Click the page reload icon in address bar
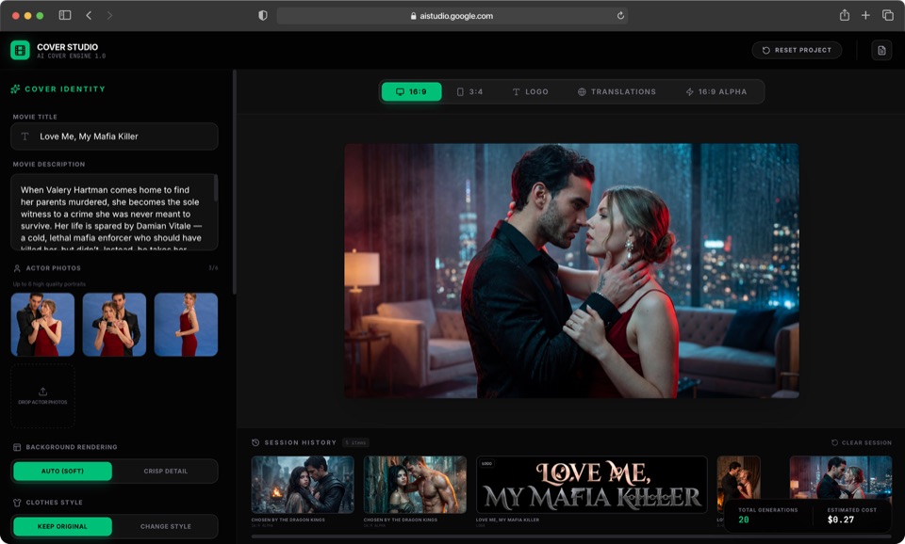The width and height of the screenshot is (905, 544). tap(620, 15)
